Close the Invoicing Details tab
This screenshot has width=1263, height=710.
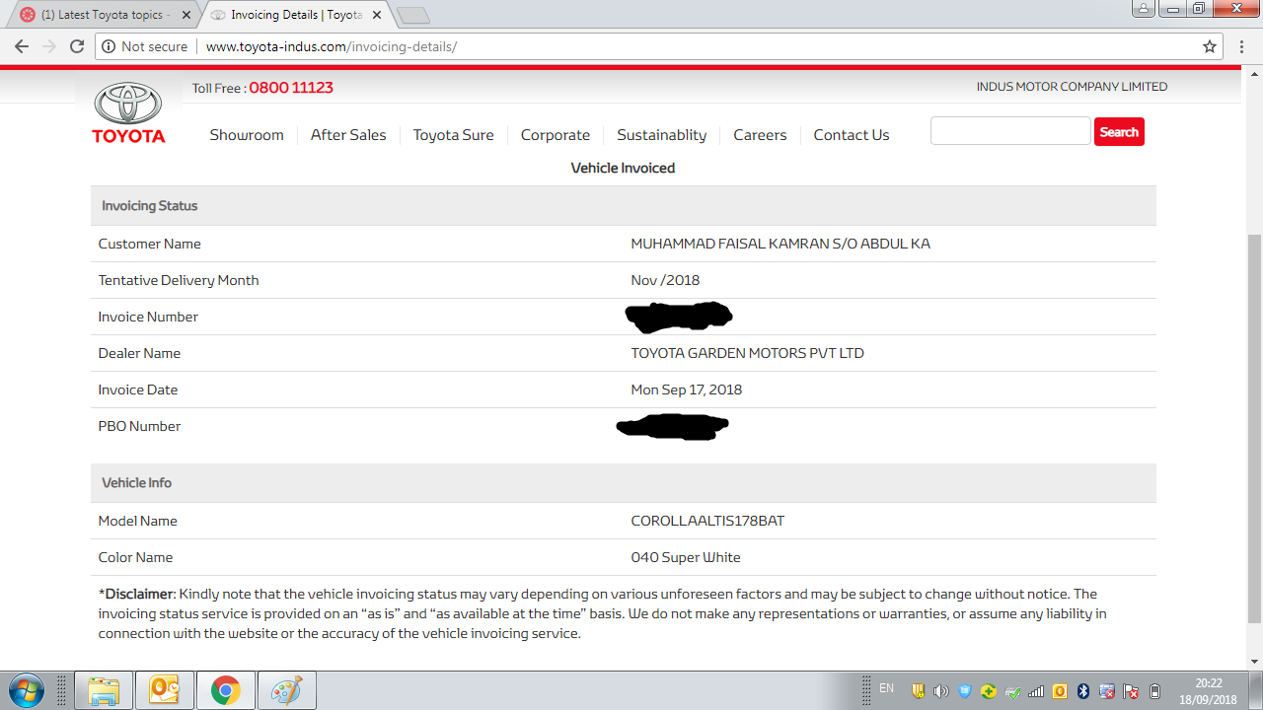pos(377,15)
